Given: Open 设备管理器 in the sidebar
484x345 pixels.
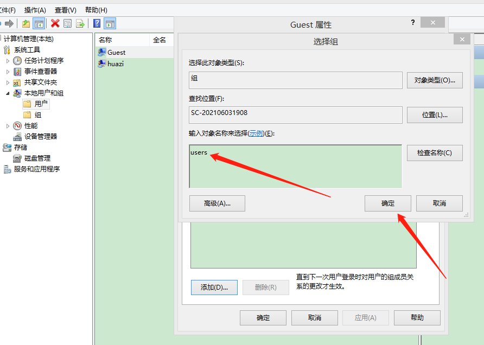Looking at the screenshot, I should (42, 136).
